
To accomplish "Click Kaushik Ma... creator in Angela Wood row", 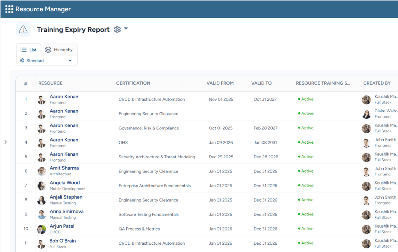I will [386, 183].
